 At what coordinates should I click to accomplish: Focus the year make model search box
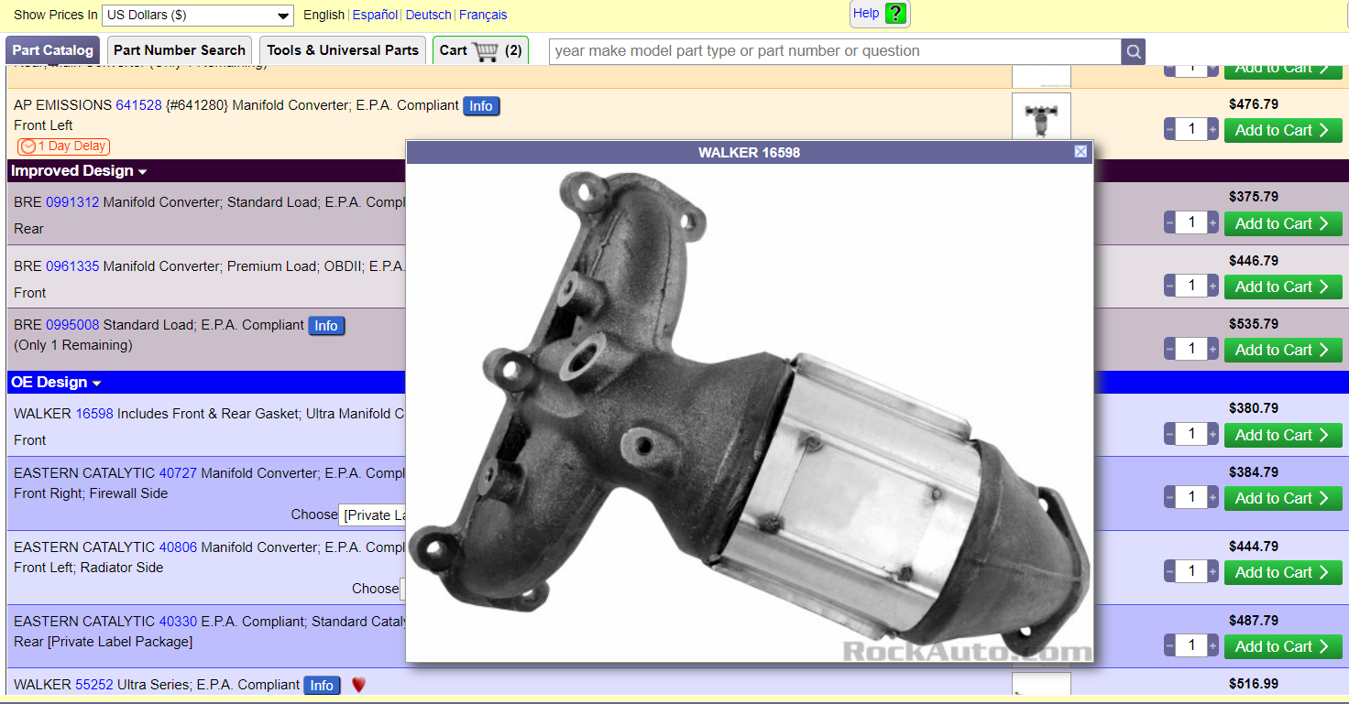pos(835,51)
